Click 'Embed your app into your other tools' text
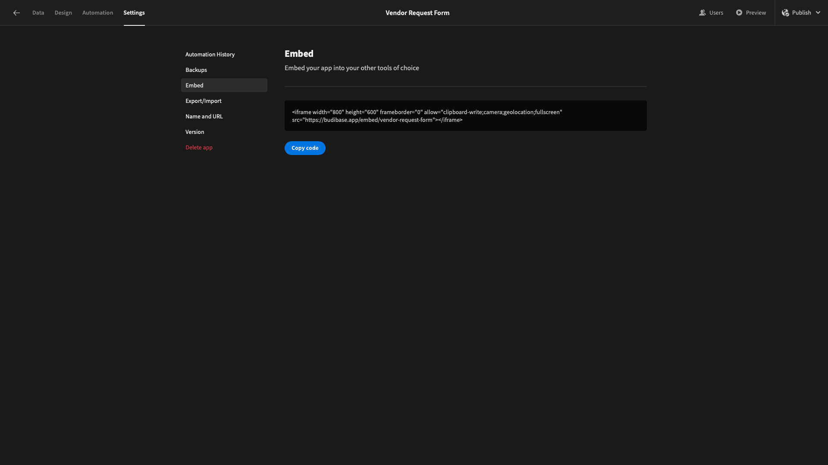This screenshot has width=828, height=465. 352,68
